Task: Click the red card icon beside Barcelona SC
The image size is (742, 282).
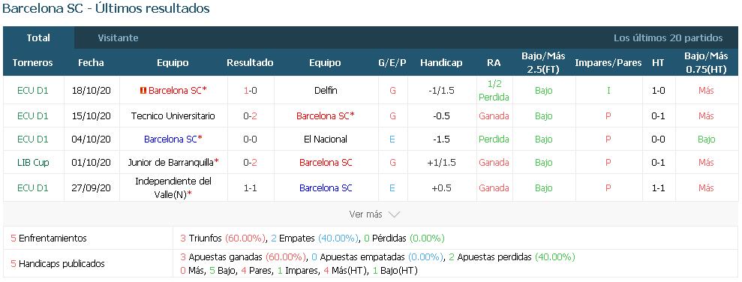Action: pyautogui.click(x=143, y=90)
